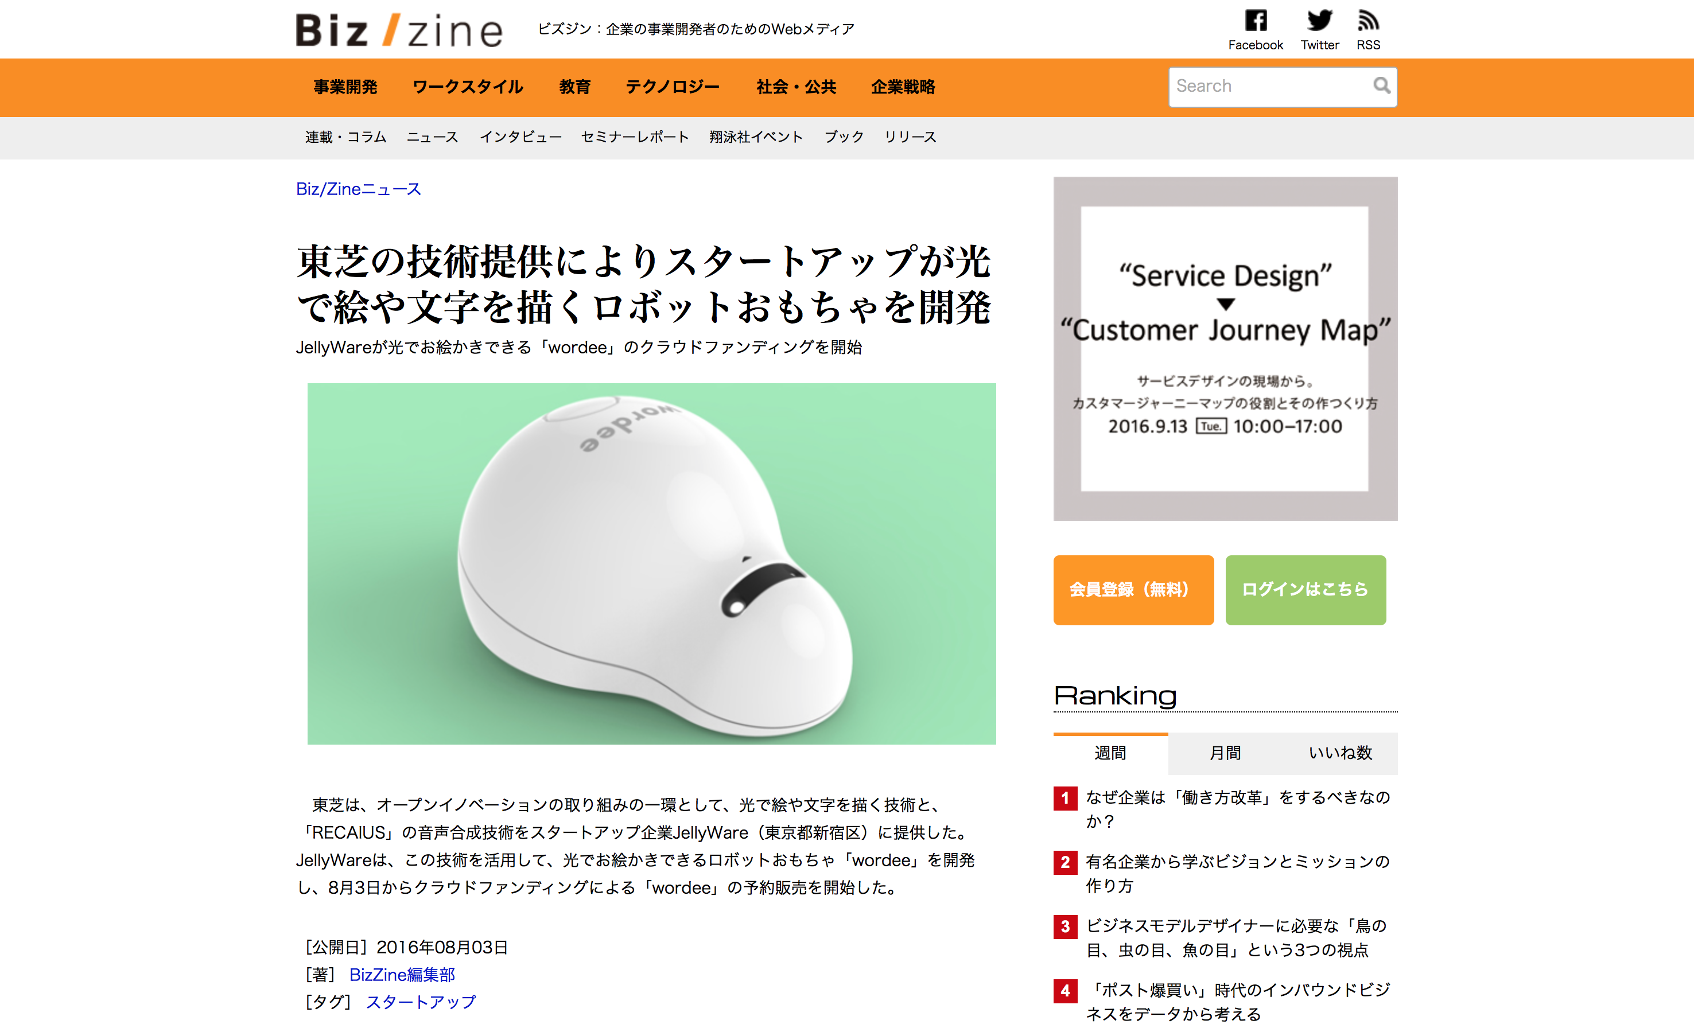Open the Twitter bird icon
Screen dimensions: 1694x1028
1319,20
